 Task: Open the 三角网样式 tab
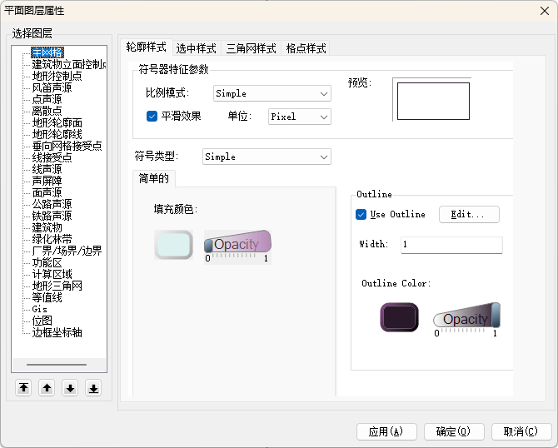pos(251,48)
